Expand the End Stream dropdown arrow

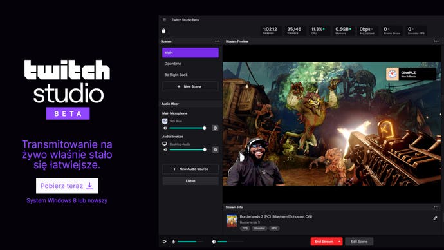click(x=339, y=242)
